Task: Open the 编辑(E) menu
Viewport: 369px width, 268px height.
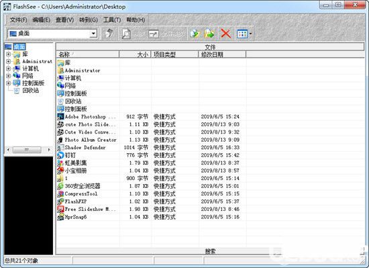Action: point(41,19)
